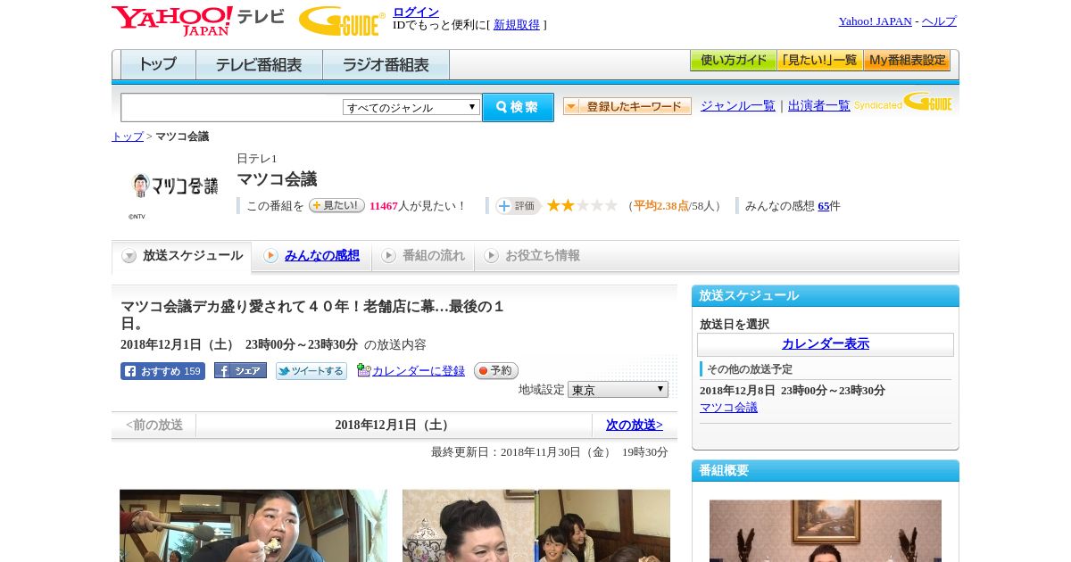This screenshot has height=562, width=1071.
Task: Open the すべてのジャンル genre dropdown
Action: (x=411, y=107)
